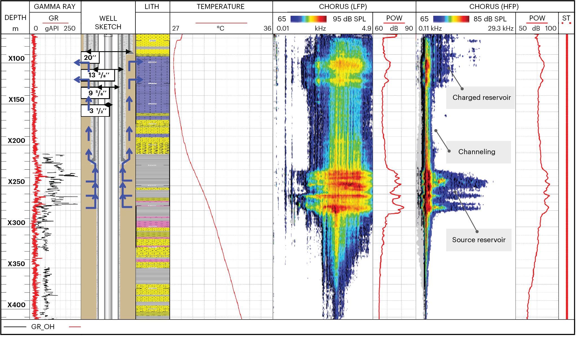Select the CHORUS (HFP) track header
This screenshot has height=337, width=576.
click(494, 6)
